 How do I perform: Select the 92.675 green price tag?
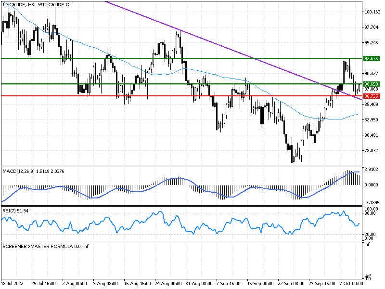pyautogui.click(x=370, y=58)
